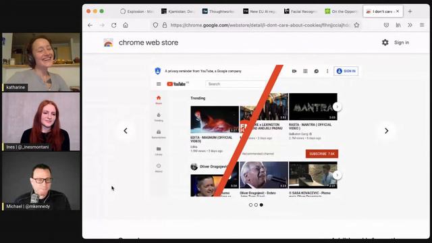
Task: Switch to the On the Opportunities tab
Action: click(x=341, y=11)
